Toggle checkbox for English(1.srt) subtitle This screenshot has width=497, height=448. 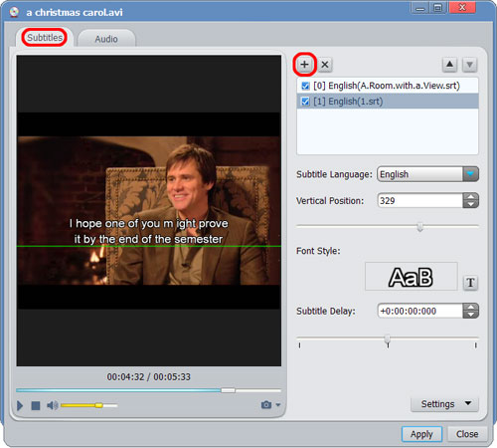tap(305, 102)
